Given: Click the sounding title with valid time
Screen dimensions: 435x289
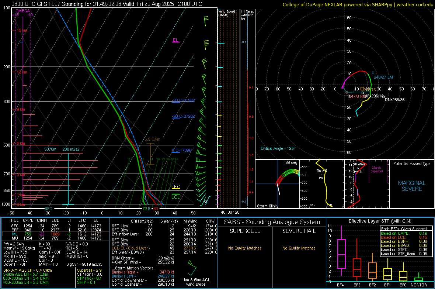Looking at the screenshot, I should (107, 4).
